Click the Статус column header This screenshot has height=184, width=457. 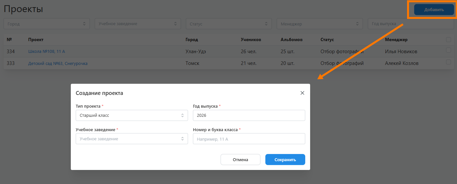327,40
